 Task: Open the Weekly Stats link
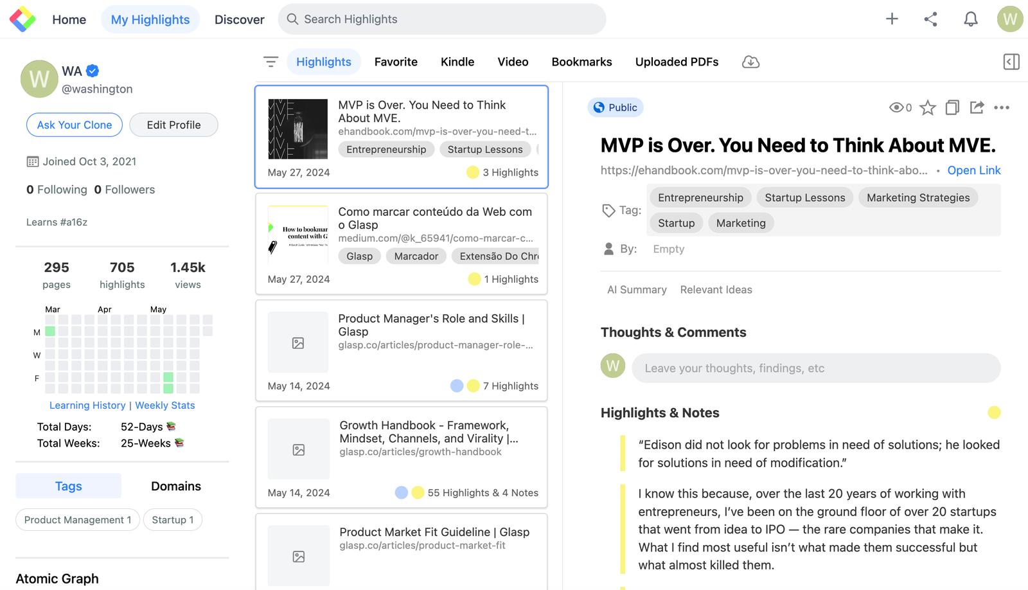[x=165, y=406]
